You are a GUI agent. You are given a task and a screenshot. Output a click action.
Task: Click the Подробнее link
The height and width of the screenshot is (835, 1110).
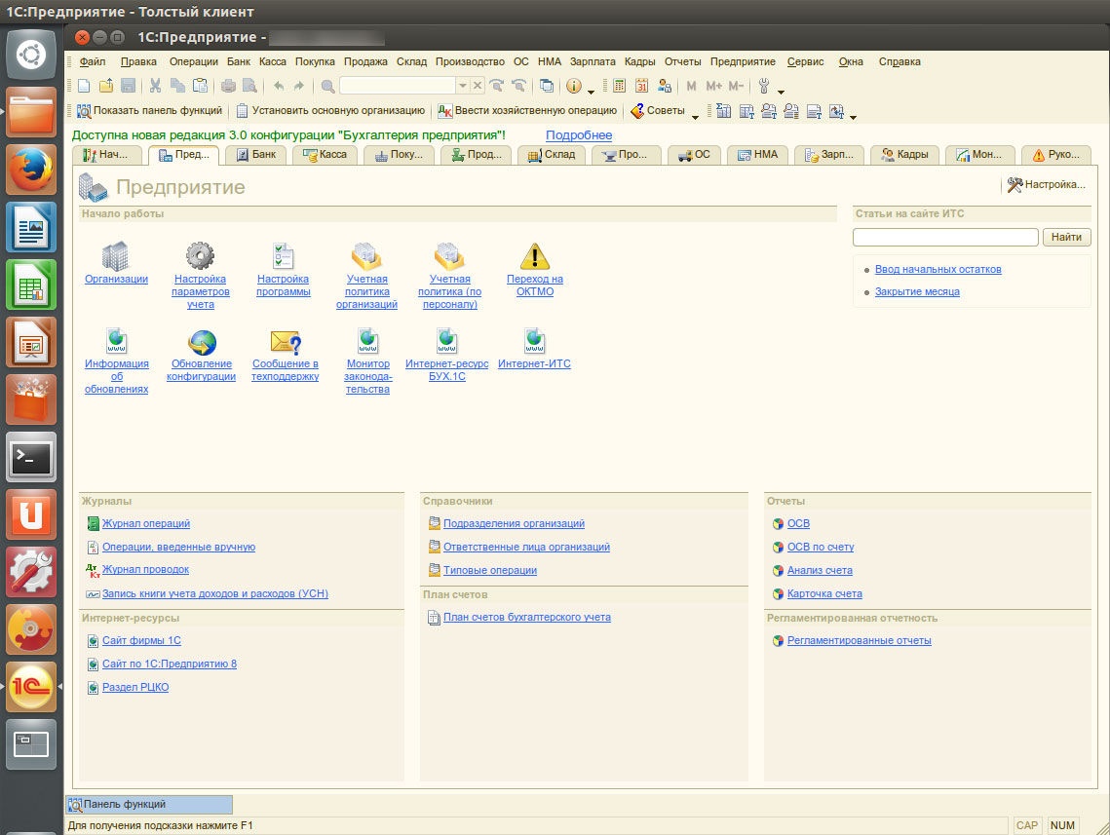[x=579, y=135]
